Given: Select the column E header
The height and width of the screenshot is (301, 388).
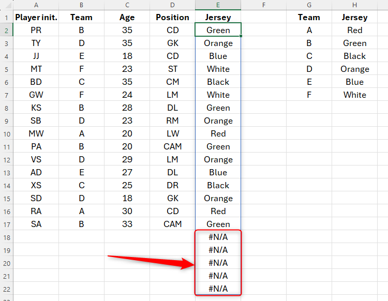Looking at the screenshot, I should [218, 5].
